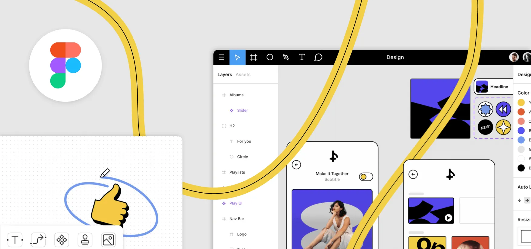531x249 pixels.
Task: Open the hamburger main menu
Action: tap(222, 57)
